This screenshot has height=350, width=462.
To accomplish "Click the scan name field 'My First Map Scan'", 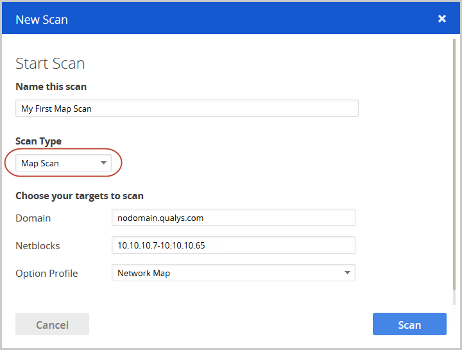I will [x=186, y=109].
